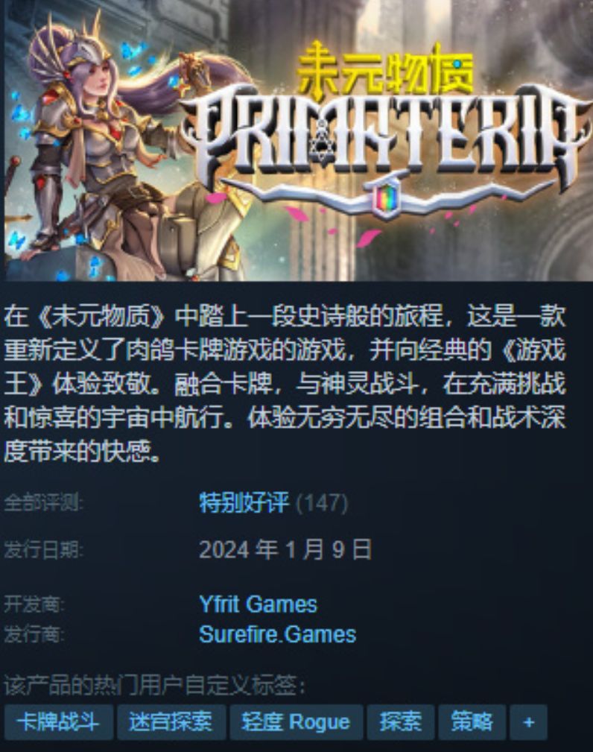Image resolution: width=593 pixels, height=752 pixels.
Task: Click the 该产品的热门用户自定义标签 heading
Action: pos(154,686)
